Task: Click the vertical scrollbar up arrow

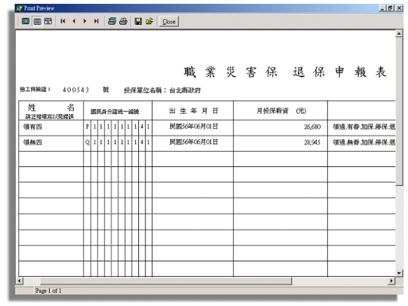Action: [399, 34]
